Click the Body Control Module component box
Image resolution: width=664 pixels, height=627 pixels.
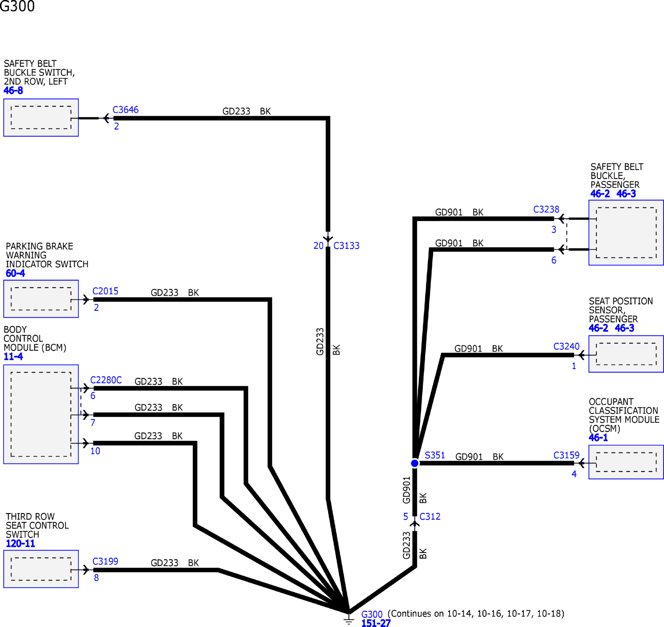click(41, 414)
